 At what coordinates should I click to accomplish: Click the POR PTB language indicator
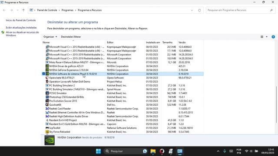[x=239, y=151]
